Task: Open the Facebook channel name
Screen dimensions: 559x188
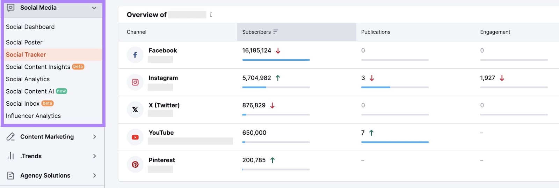Action: [x=163, y=51]
